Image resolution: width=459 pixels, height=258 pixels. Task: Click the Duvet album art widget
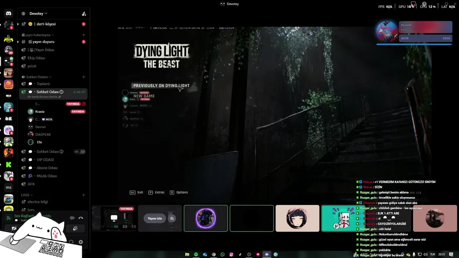387,32
